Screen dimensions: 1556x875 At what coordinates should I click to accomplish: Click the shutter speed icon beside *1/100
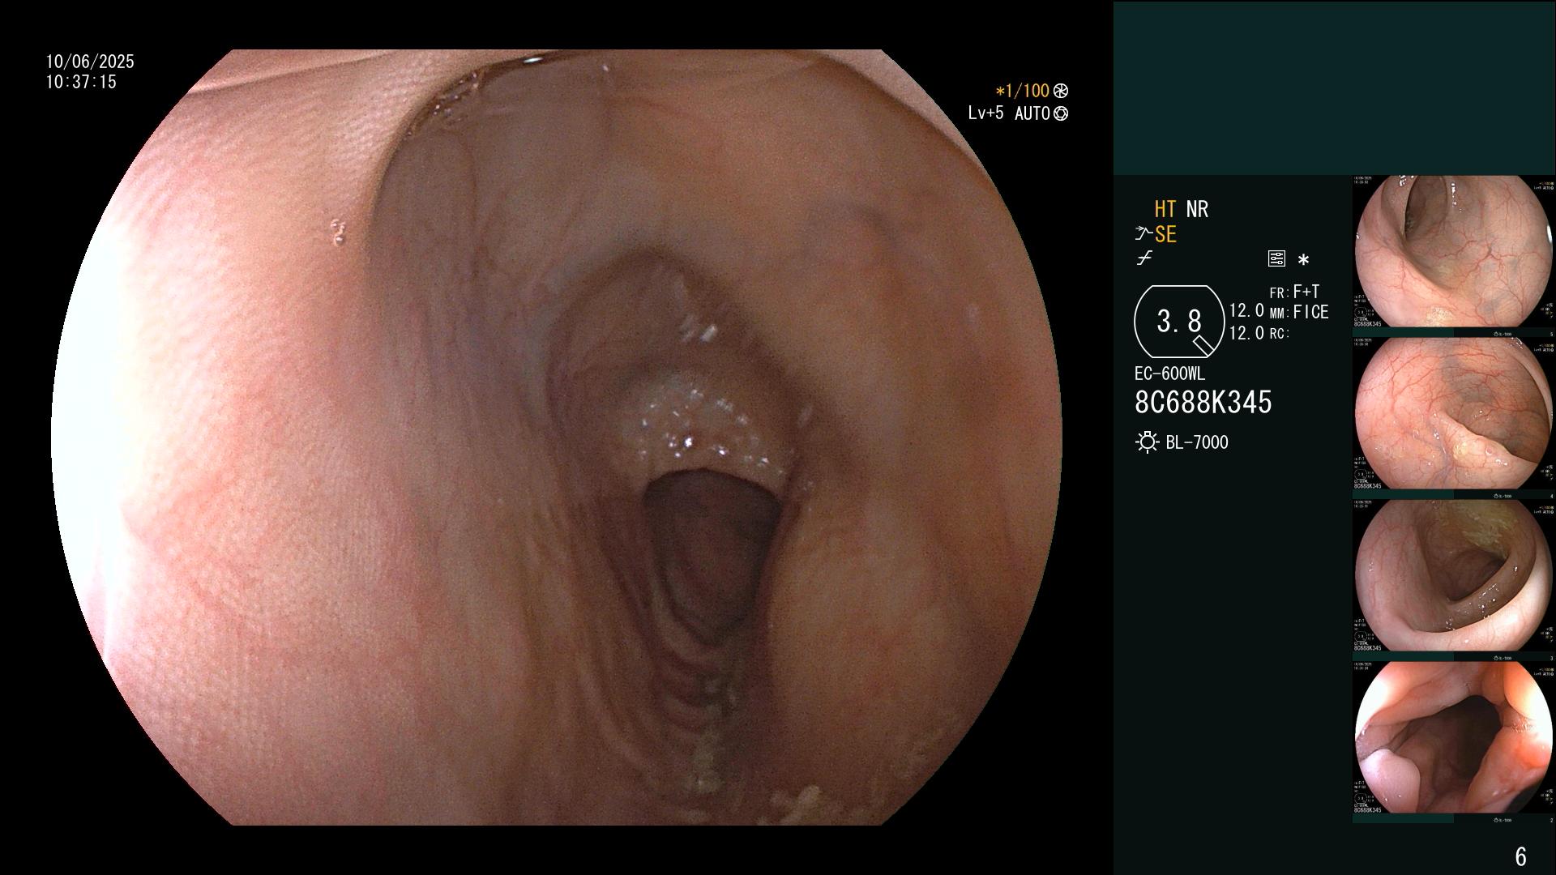tap(1060, 92)
